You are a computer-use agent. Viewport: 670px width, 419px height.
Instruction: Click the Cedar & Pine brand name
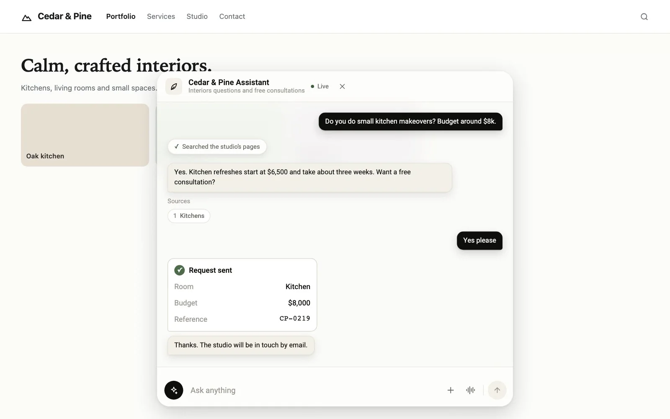[x=64, y=16]
